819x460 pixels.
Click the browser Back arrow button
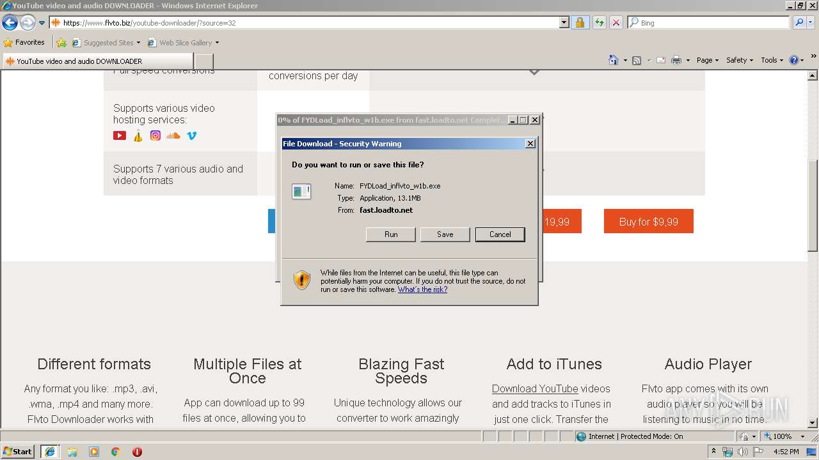point(10,23)
